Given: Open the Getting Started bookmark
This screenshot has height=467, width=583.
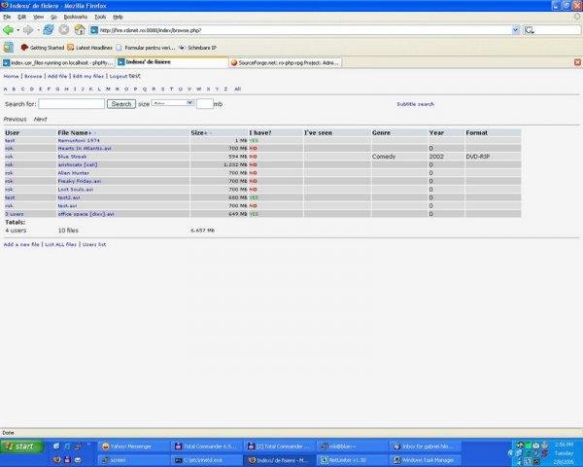Looking at the screenshot, I should (x=43, y=48).
